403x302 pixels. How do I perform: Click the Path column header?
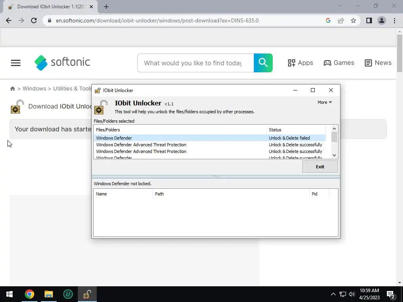[x=231, y=194]
